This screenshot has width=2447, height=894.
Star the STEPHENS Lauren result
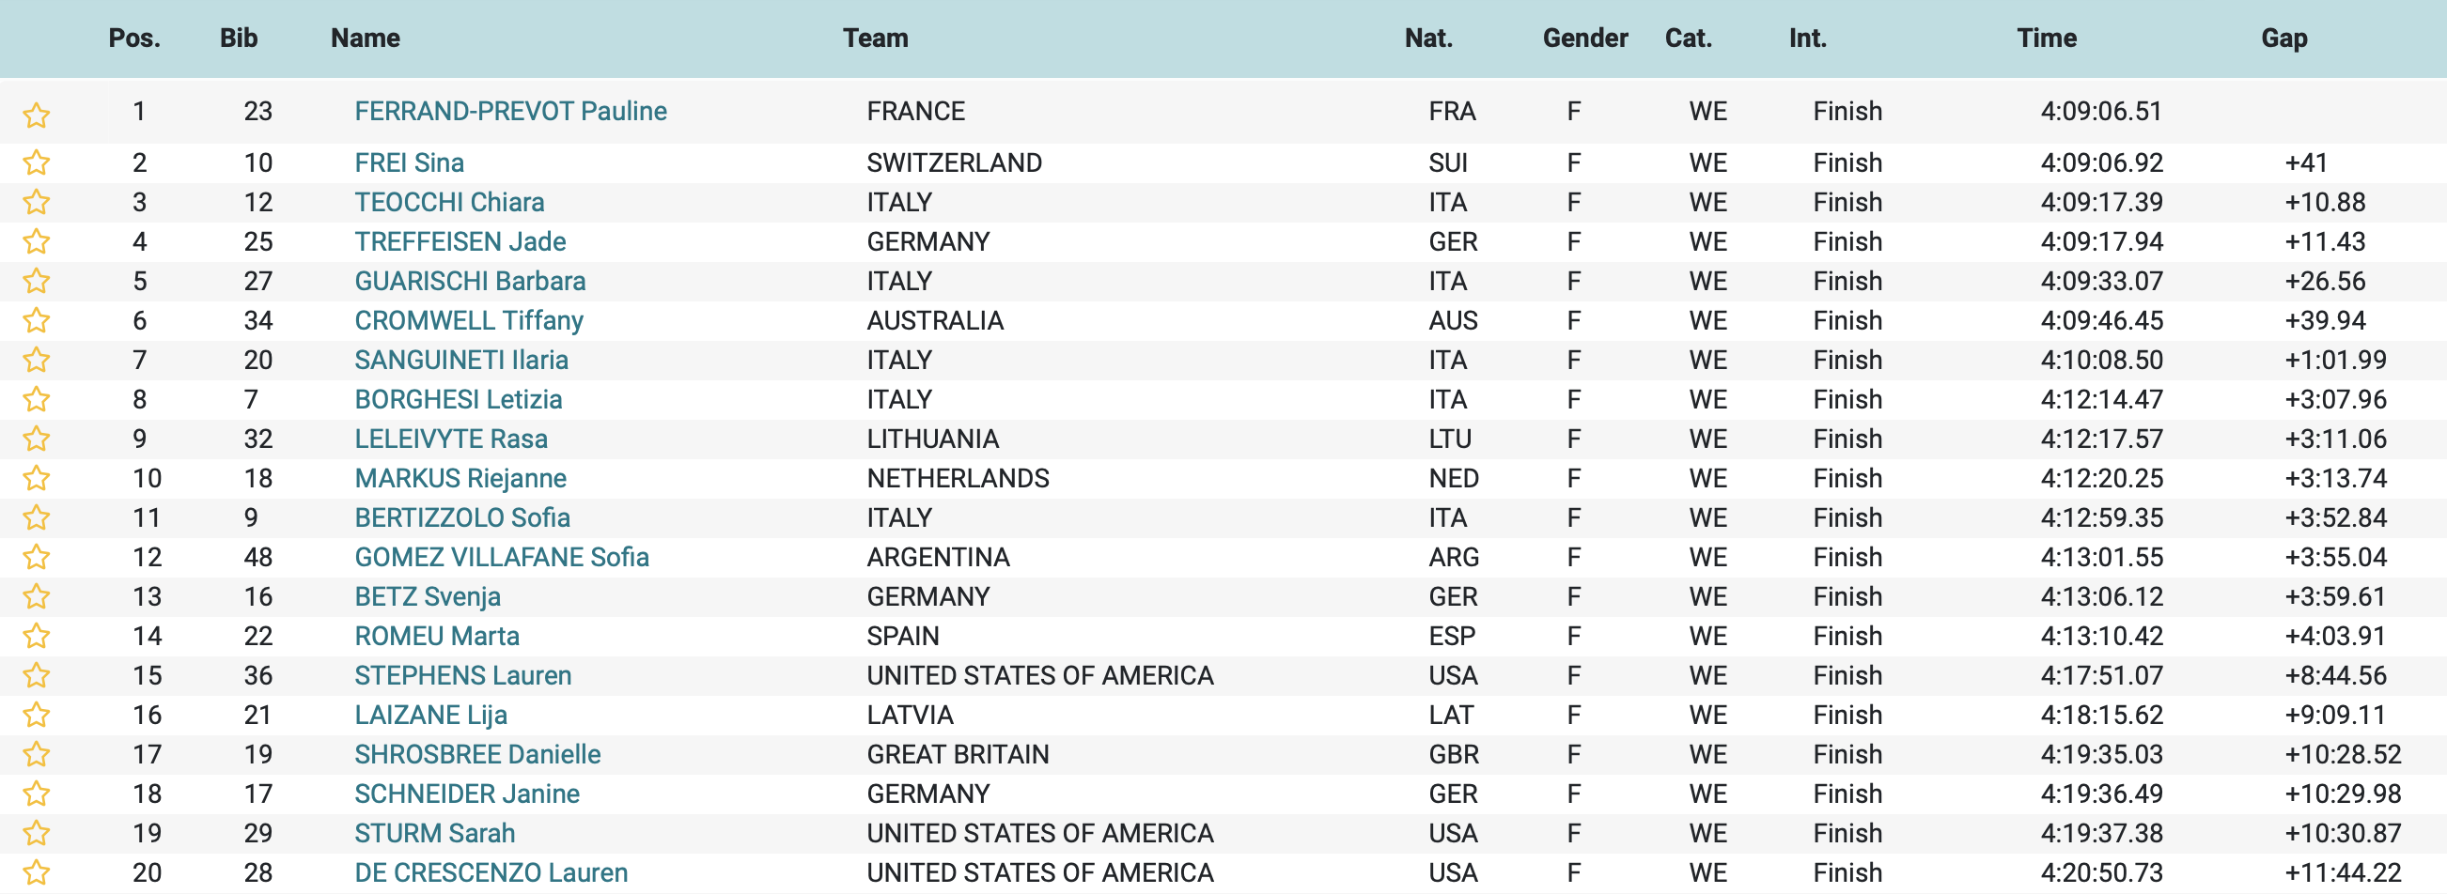36,676
